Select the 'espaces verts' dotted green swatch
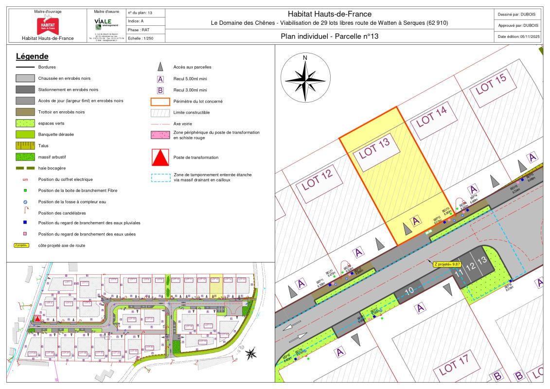The width and height of the screenshot is (550, 389). pyautogui.click(x=25, y=123)
